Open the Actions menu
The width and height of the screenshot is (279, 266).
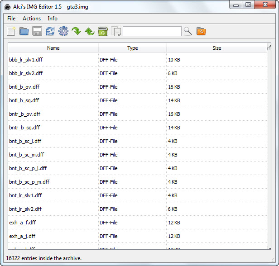(32, 19)
